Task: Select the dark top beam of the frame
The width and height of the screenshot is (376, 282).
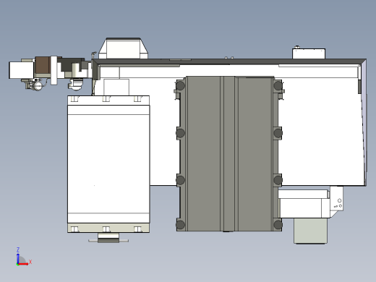Action: 229,61
